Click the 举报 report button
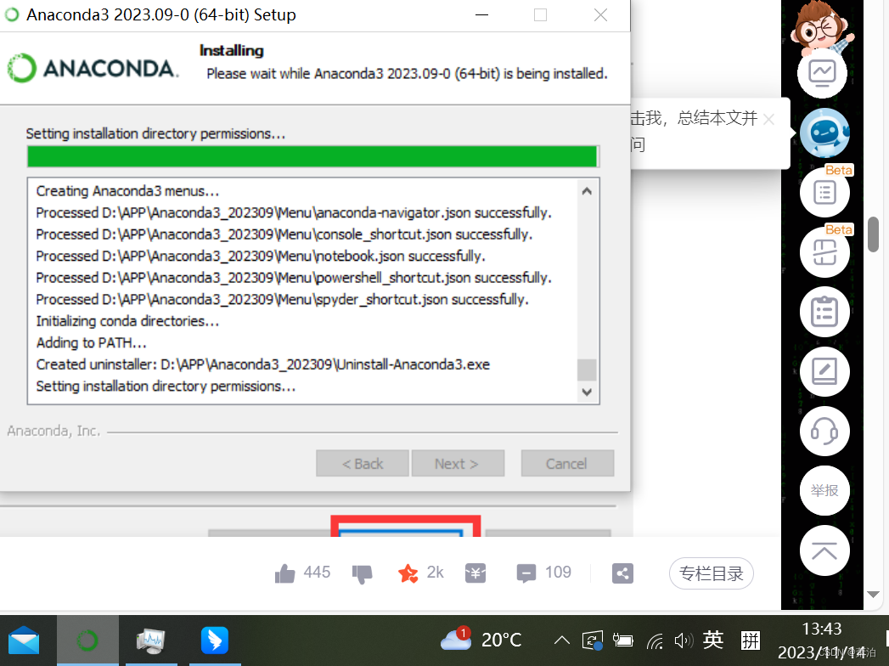Screen dimensions: 889x666 824,491
